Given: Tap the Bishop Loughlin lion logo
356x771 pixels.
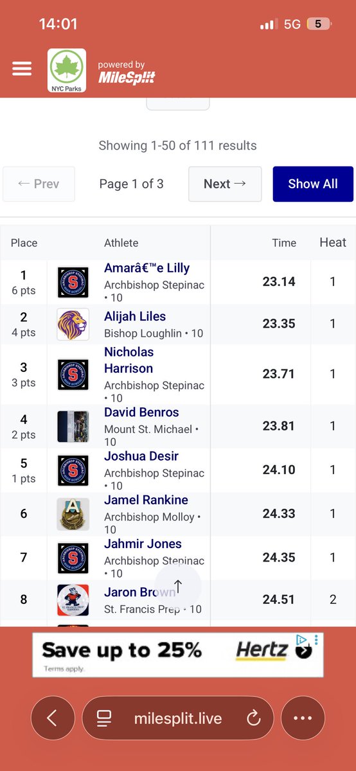Looking at the screenshot, I should point(73,324).
